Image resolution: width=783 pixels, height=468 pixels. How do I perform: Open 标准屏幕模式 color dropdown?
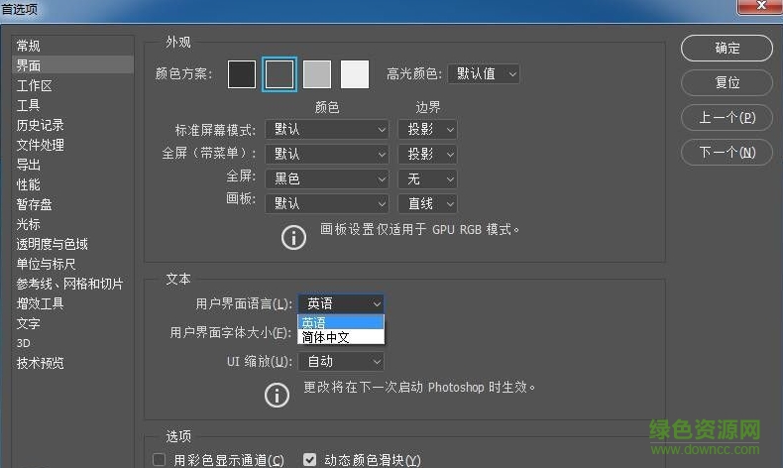pyautogui.click(x=327, y=129)
